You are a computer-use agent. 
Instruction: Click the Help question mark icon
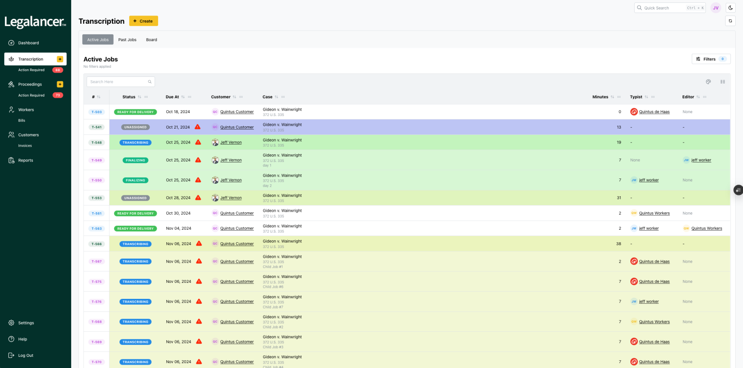pyautogui.click(x=11, y=339)
